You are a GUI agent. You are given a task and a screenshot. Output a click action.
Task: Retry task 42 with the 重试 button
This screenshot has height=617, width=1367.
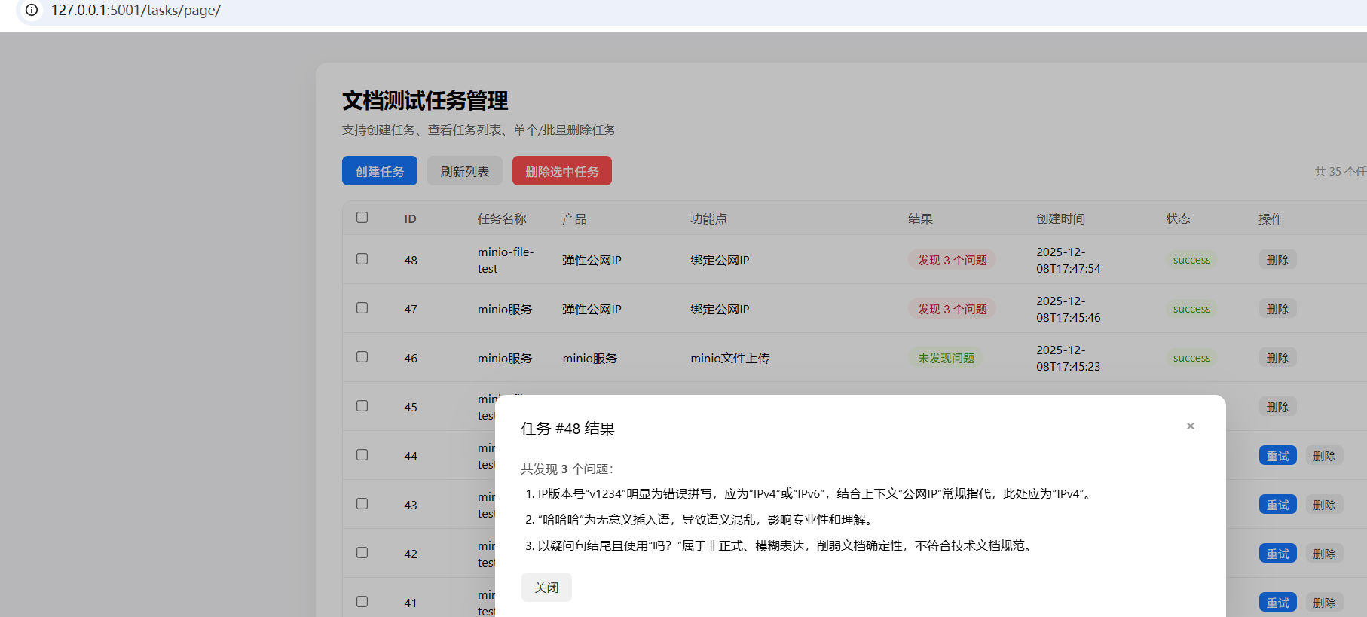[x=1277, y=554]
